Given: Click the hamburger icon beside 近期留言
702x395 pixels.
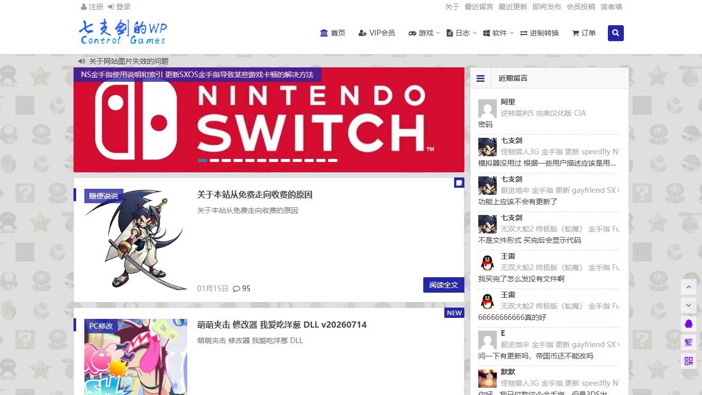Looking at the screenshot, I should tap(480, 78).
